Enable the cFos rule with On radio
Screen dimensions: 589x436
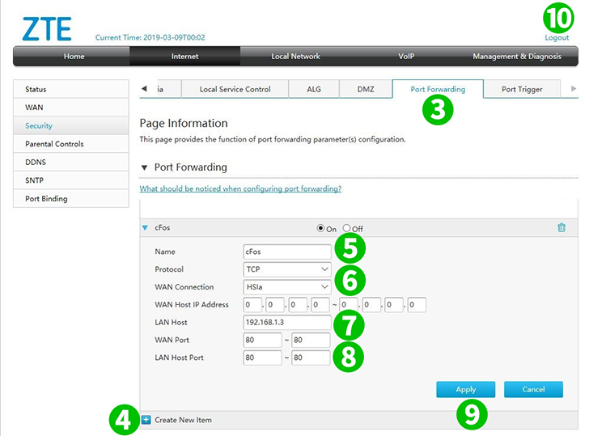[x=320, y=228]
